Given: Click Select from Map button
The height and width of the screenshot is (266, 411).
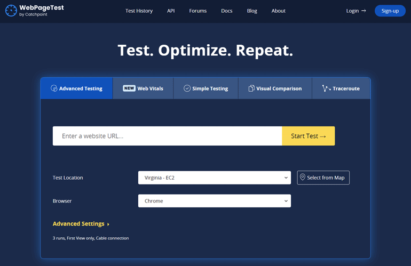Looking at the screenshot, I should 323,178.
